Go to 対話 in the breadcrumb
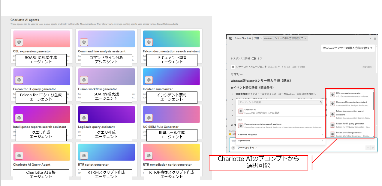 257,39
